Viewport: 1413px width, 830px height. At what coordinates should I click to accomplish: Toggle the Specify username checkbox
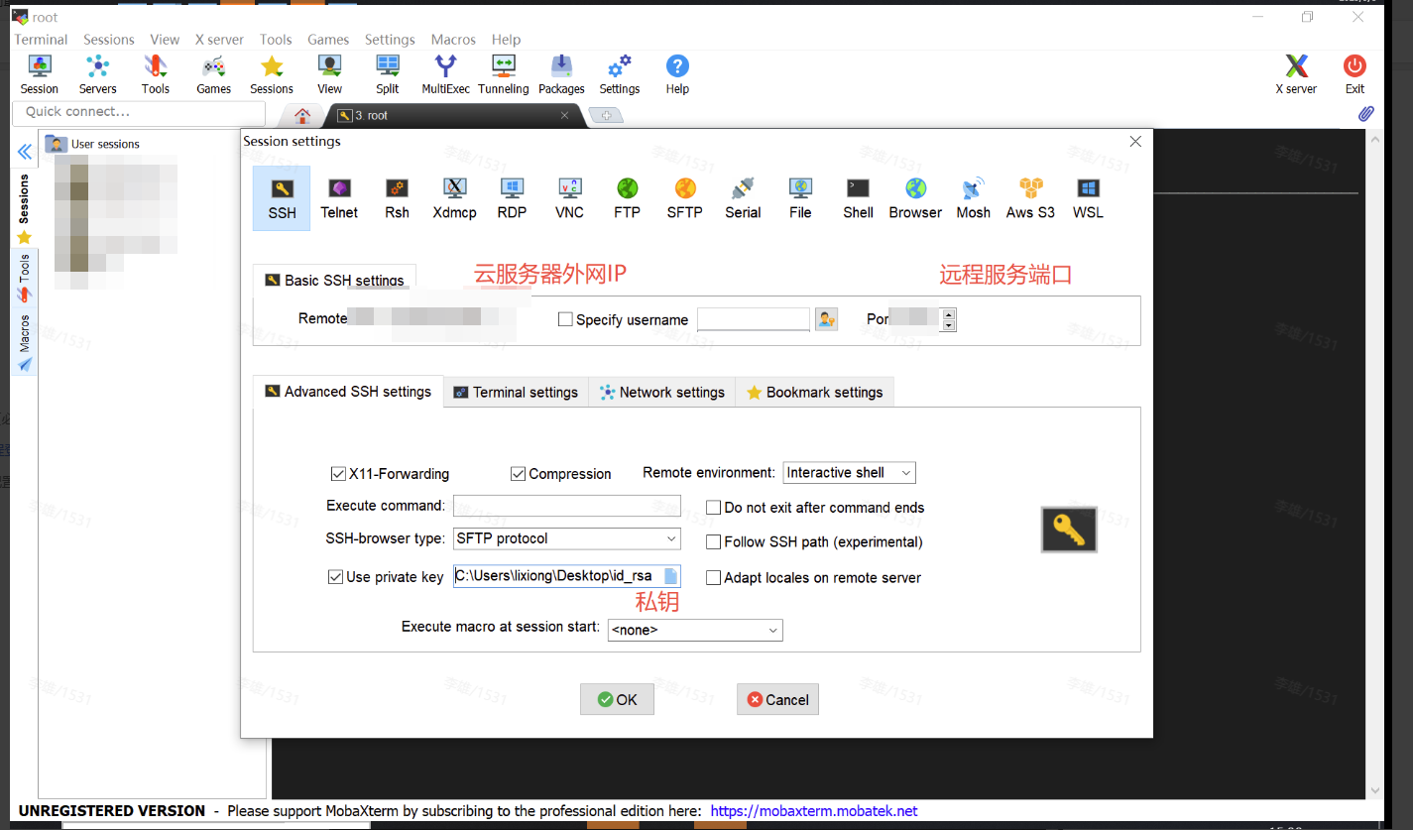point(565,319)
